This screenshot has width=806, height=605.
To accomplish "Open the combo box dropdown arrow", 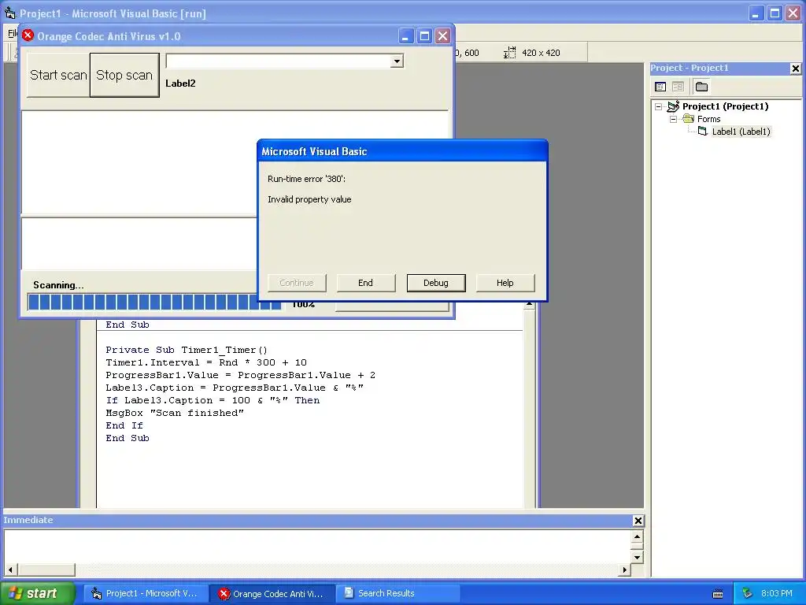I will [397, 61].
